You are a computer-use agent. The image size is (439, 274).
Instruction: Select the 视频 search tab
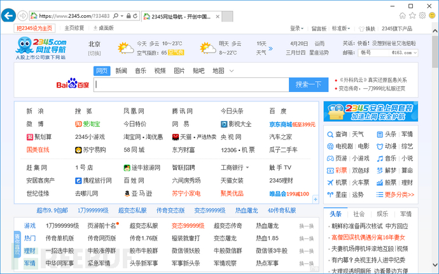coord(160,71)
